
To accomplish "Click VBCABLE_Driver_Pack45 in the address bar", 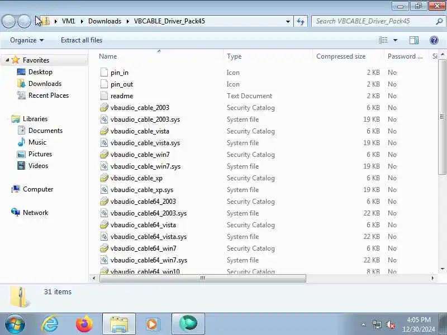I will pos(169,21).
